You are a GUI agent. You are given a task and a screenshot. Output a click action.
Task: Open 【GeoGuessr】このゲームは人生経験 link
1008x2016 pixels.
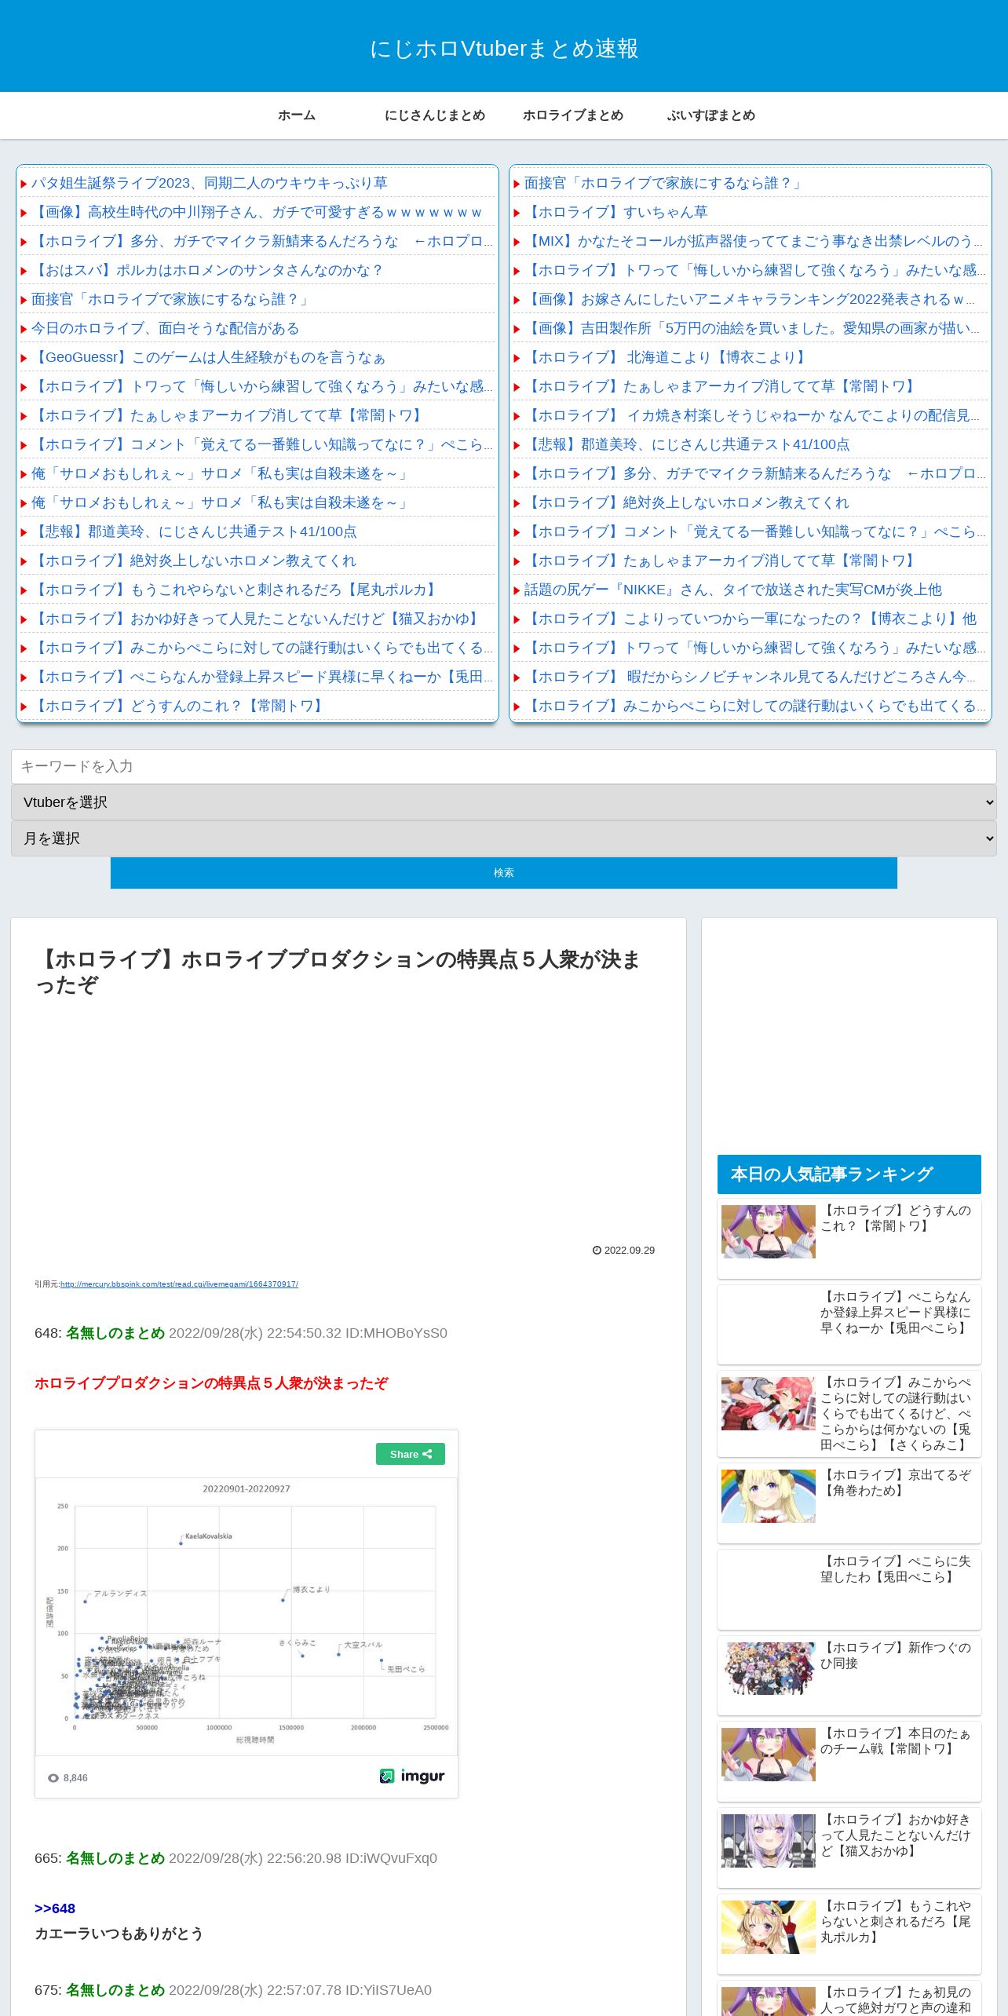[x=209, y=357]
